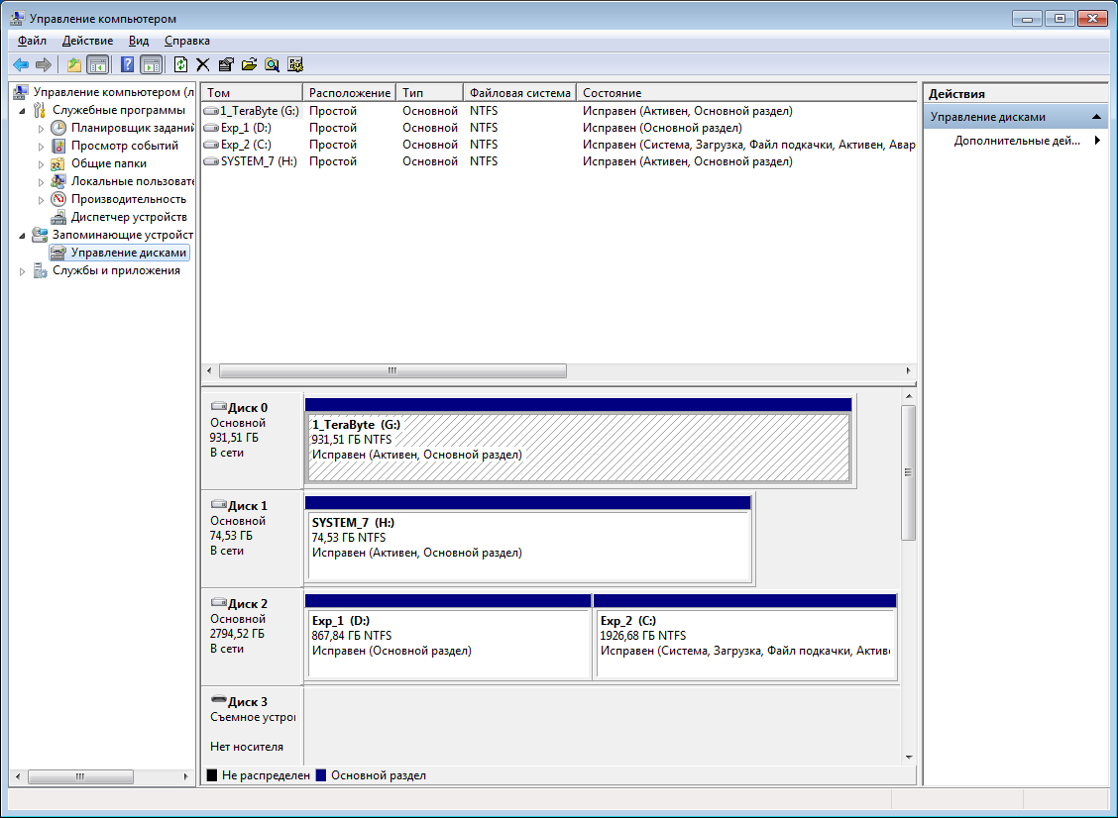The image size is (1118, 818).
Task: Open Help via the question mark icon
Action: pyautogui.click(x=127, y=64)
